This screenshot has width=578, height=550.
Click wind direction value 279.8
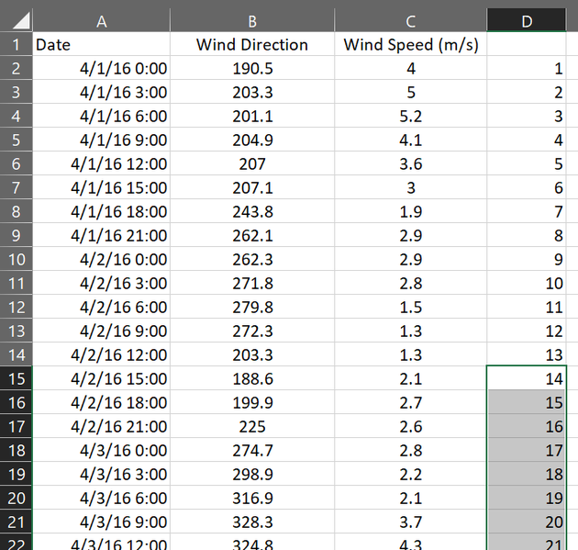(x=252, y=307)
